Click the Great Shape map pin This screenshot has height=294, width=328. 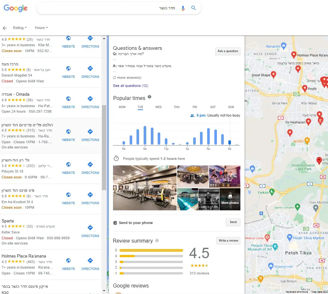[273, 75]
